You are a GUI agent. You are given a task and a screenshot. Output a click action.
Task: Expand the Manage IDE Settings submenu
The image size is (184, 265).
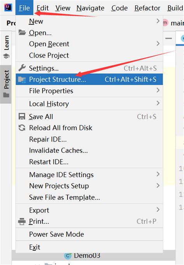click(89, 174)
